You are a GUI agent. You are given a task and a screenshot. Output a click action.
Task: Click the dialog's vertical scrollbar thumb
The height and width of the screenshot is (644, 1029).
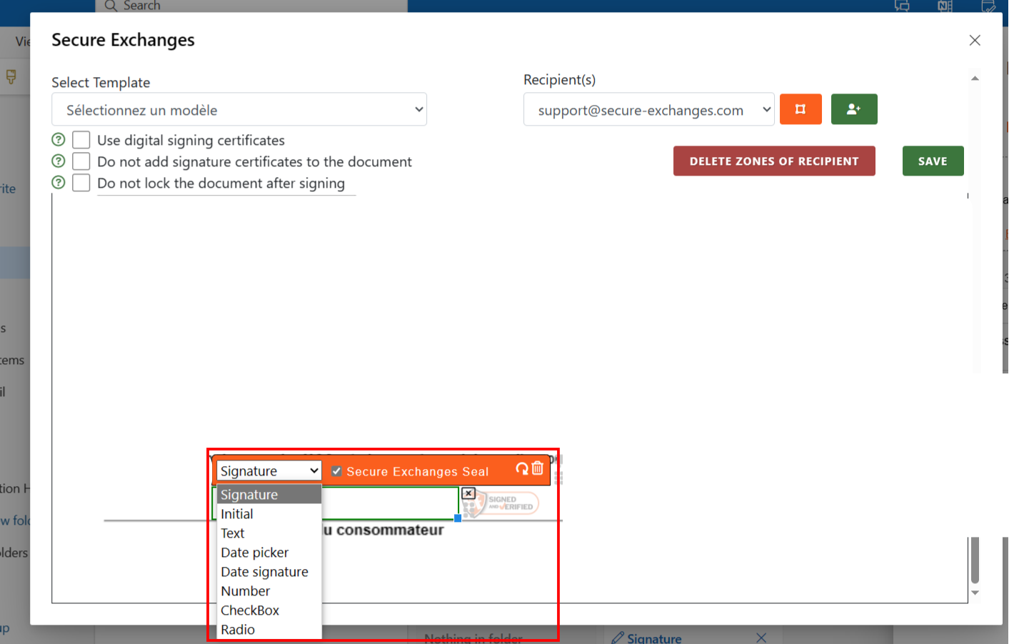(975, 560)
